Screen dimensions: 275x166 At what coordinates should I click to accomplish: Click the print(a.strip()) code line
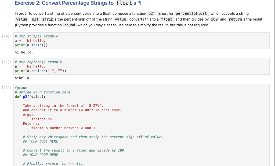click(31, 45)
